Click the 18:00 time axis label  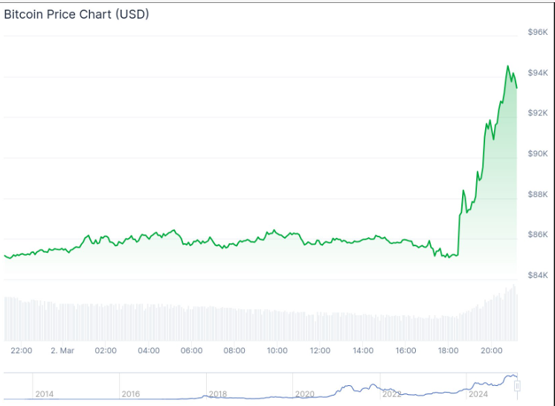pos(449,350)
